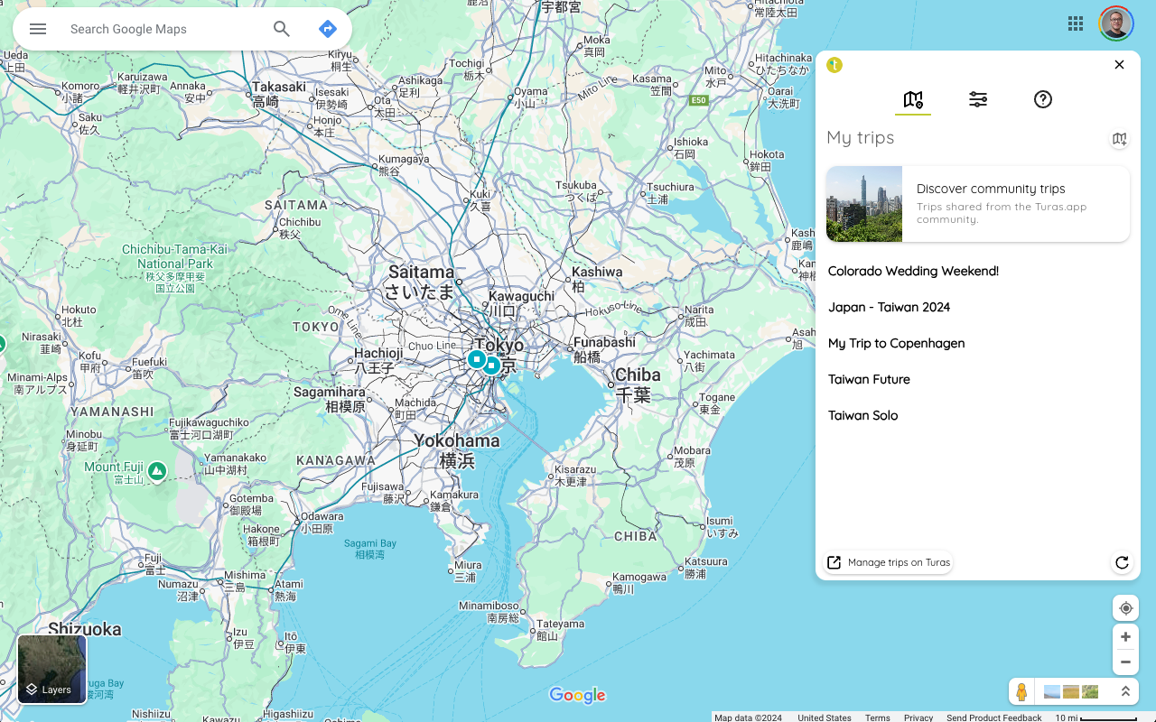
Task: Open the Japan - Taiwan 2024 trip
Action: point(889,307)
